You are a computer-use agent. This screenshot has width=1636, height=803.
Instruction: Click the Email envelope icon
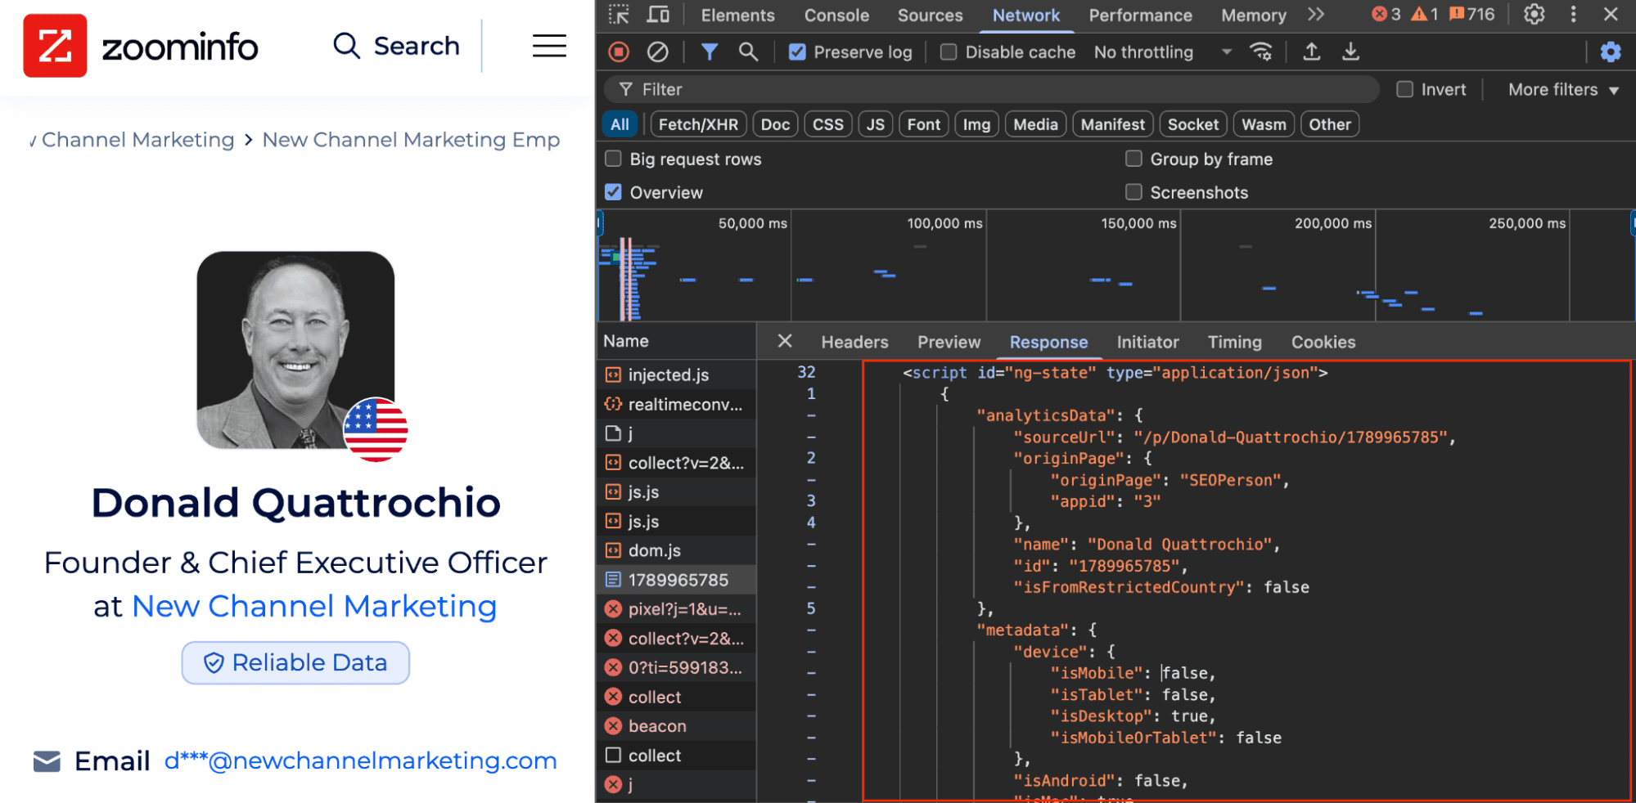tap(47, 761)
